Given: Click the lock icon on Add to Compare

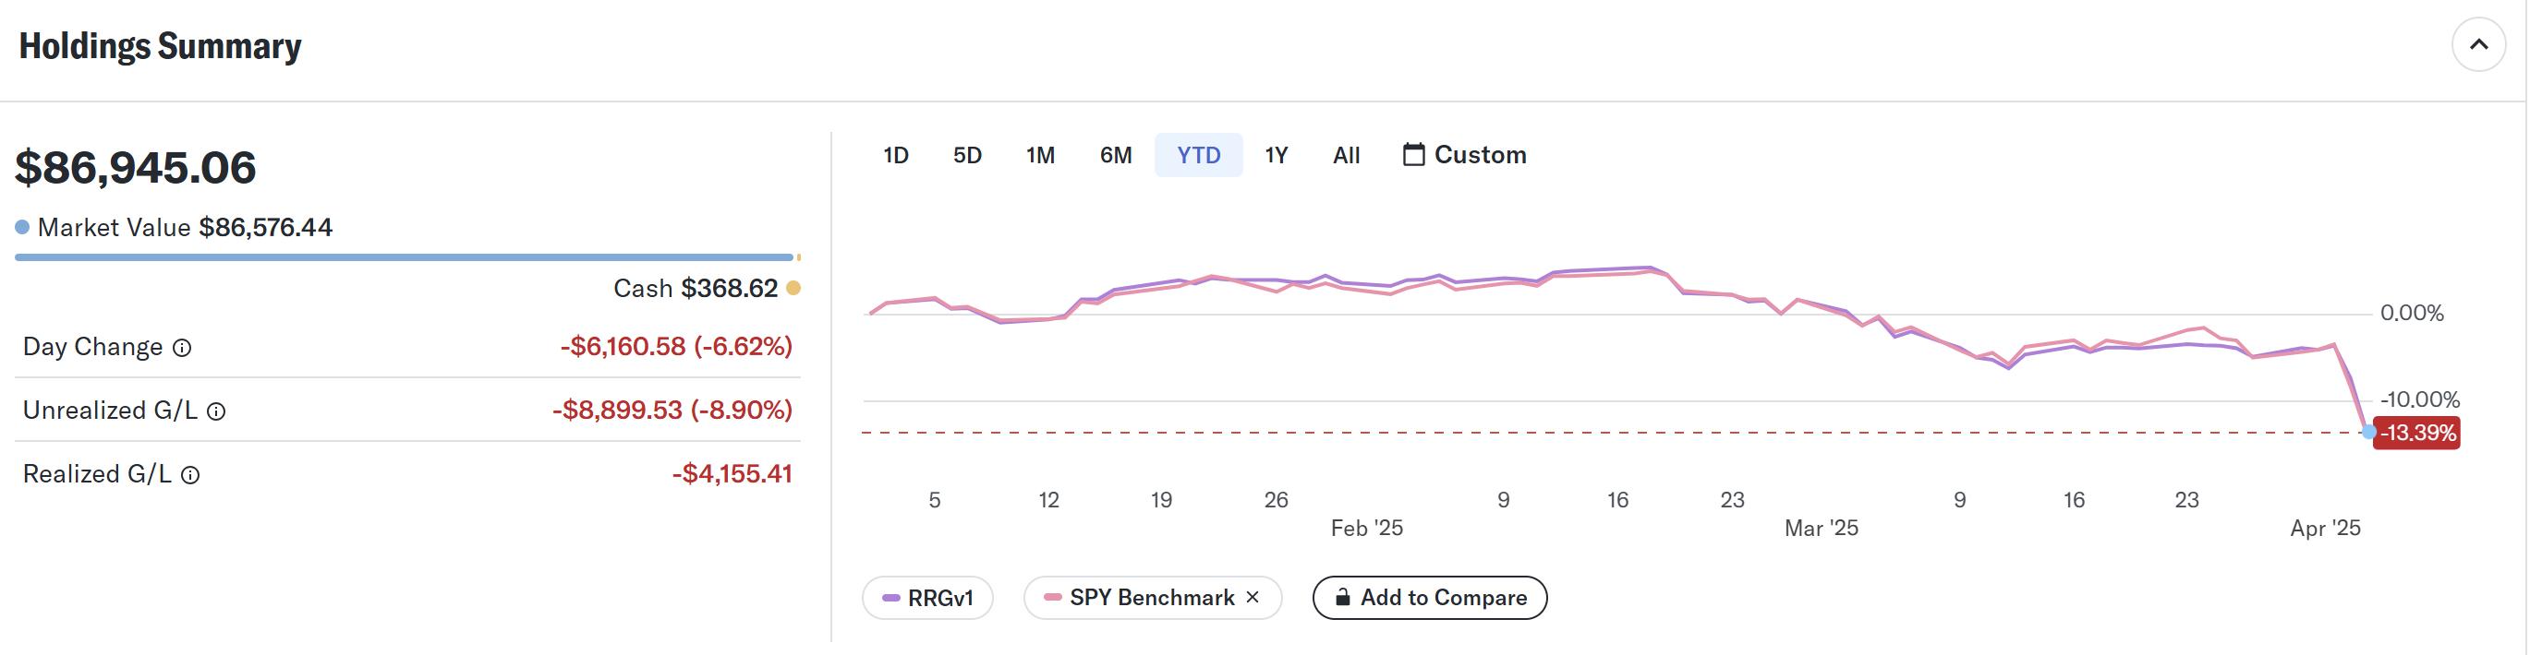Looking at the screenshot, I should click(x=1342, y=597).
